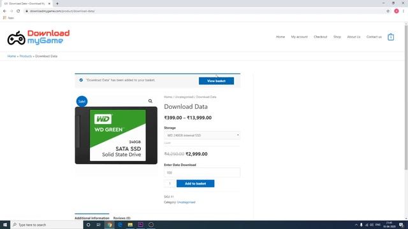Image resolution: width=408 pixels, height=229 pixels.
Task: Open the Uncategorised category link
Action: coord(186,202)
